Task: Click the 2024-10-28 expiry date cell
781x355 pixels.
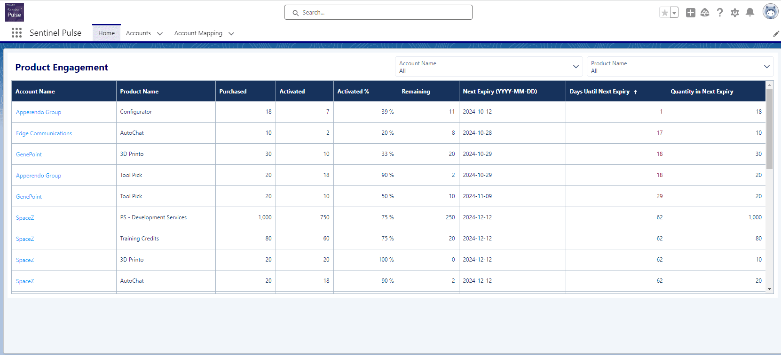Action: (513, 133)
